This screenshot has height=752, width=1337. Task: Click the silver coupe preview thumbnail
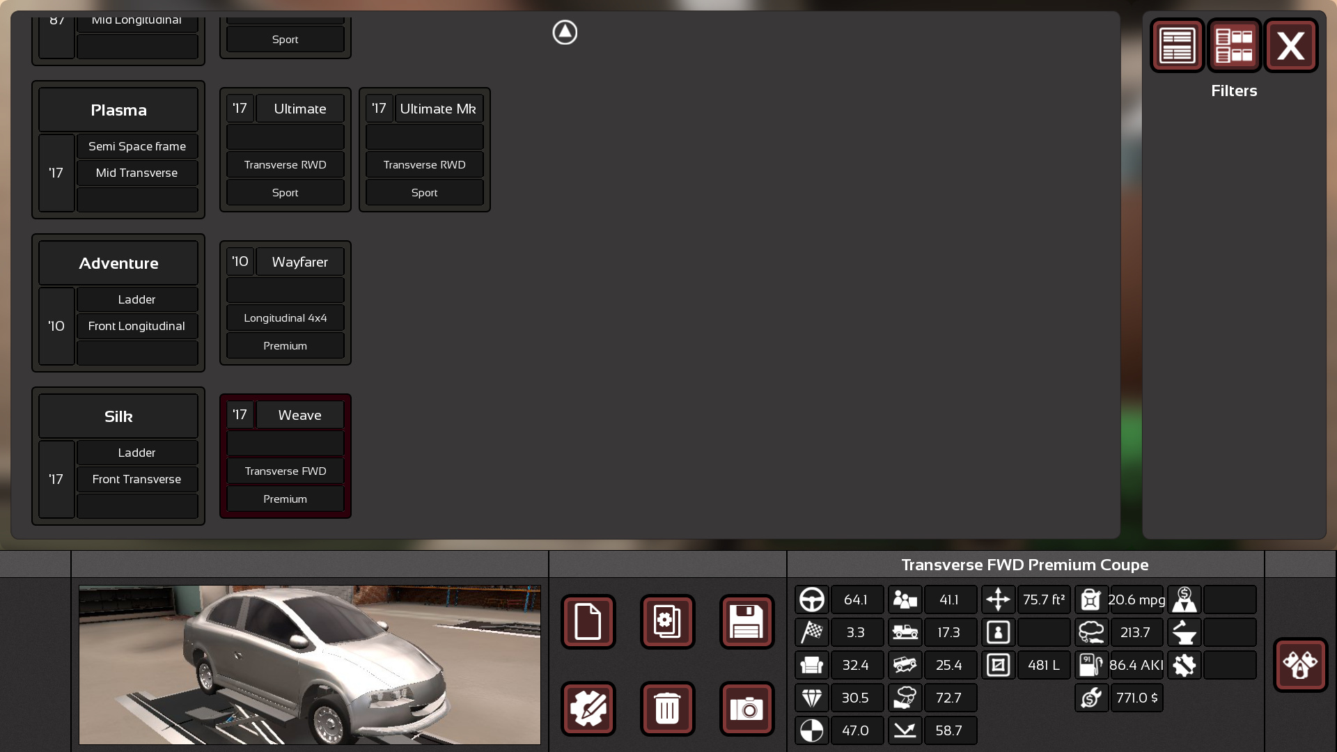[x=310, y=665]
